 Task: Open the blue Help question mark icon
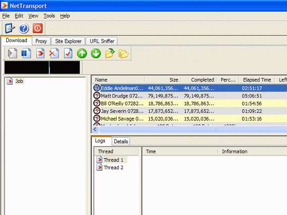(x=24, y=28)
